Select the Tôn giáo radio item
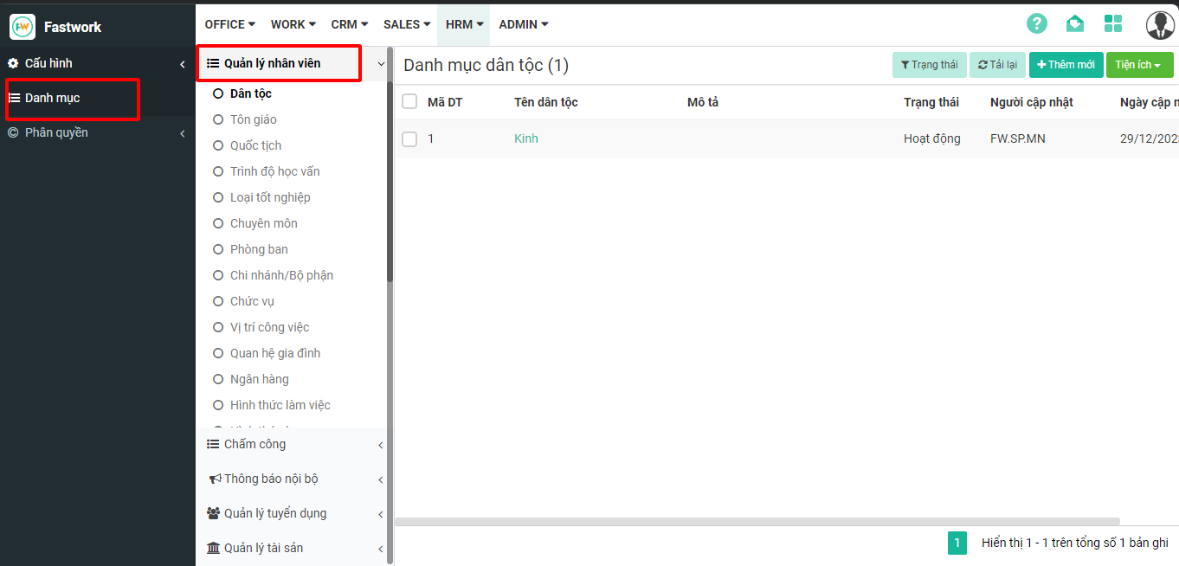Screen dimensions: 1179x566 pos(218,119)
